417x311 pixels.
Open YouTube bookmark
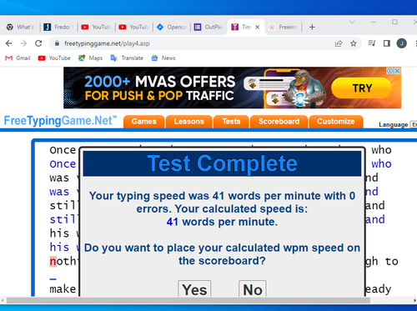pos(54,58)
